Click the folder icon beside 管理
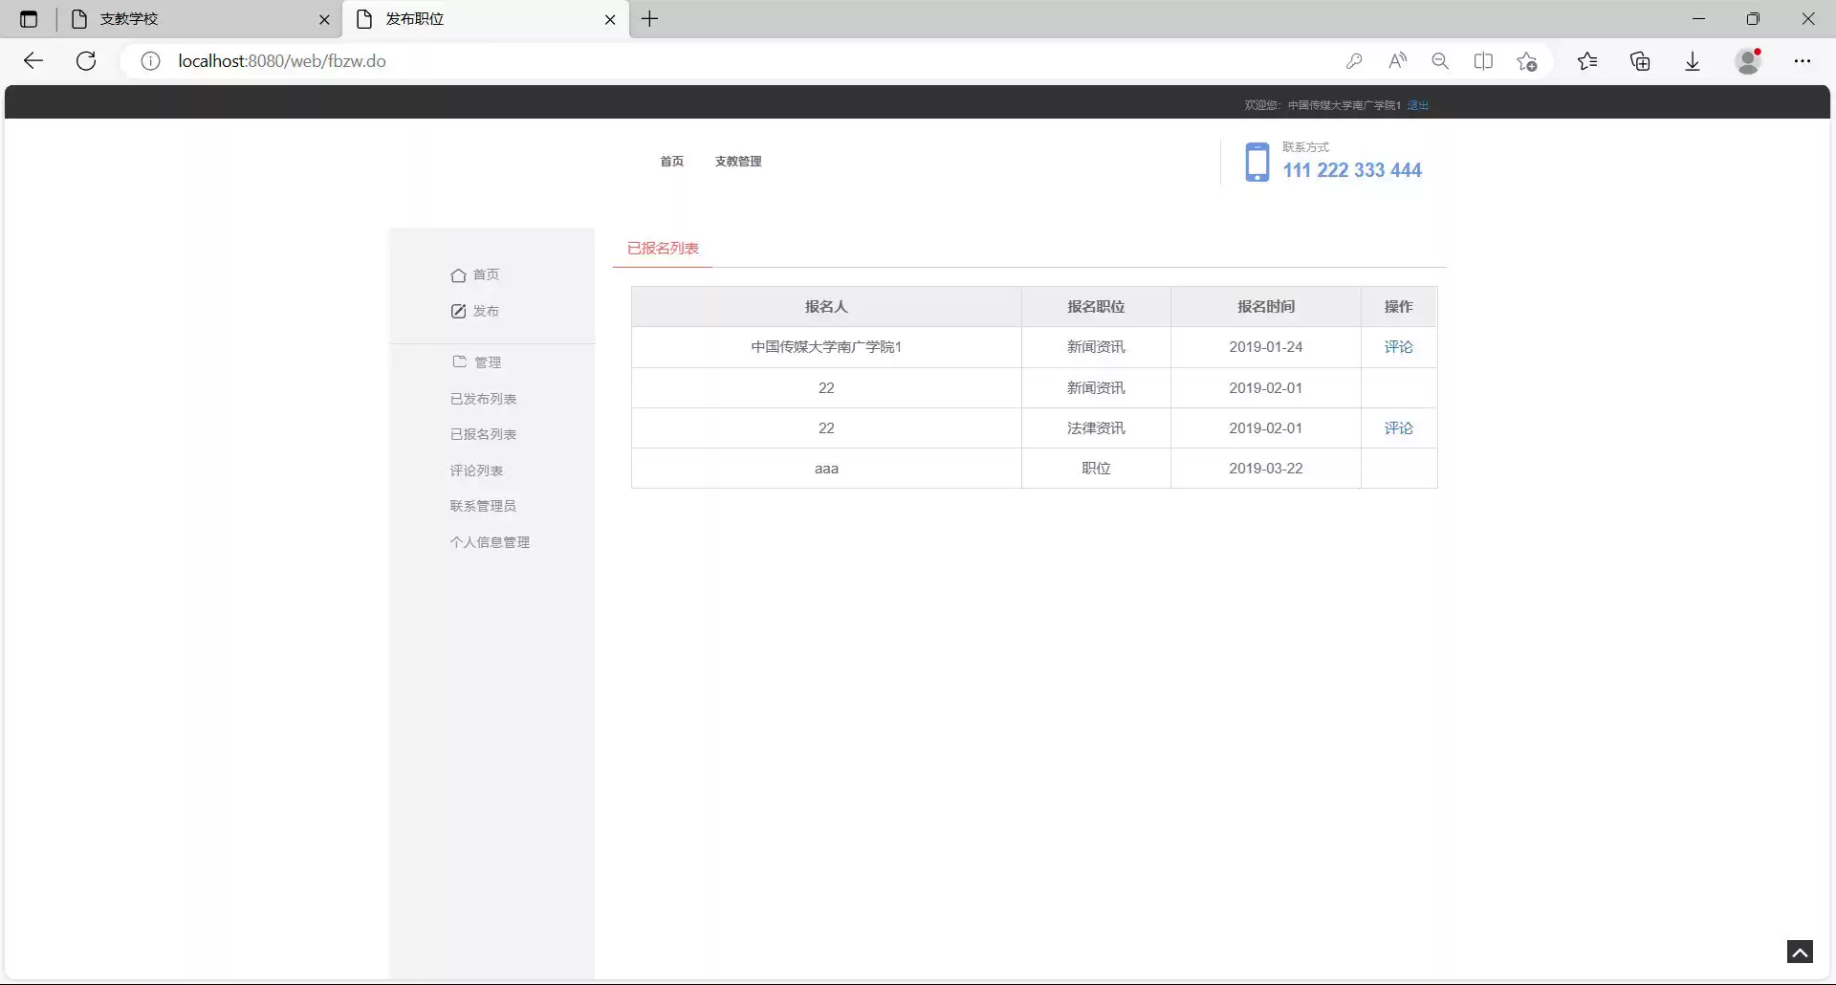Viewport: 1836px width, 985px height. click(460, 361)
